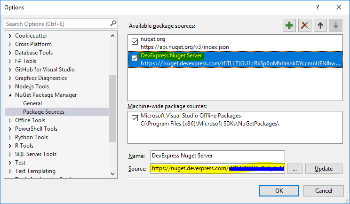The width and height of the screenshot is (350, 204).
Task: Expand GitHub for Visual Studio node
Action: point(10,70)
